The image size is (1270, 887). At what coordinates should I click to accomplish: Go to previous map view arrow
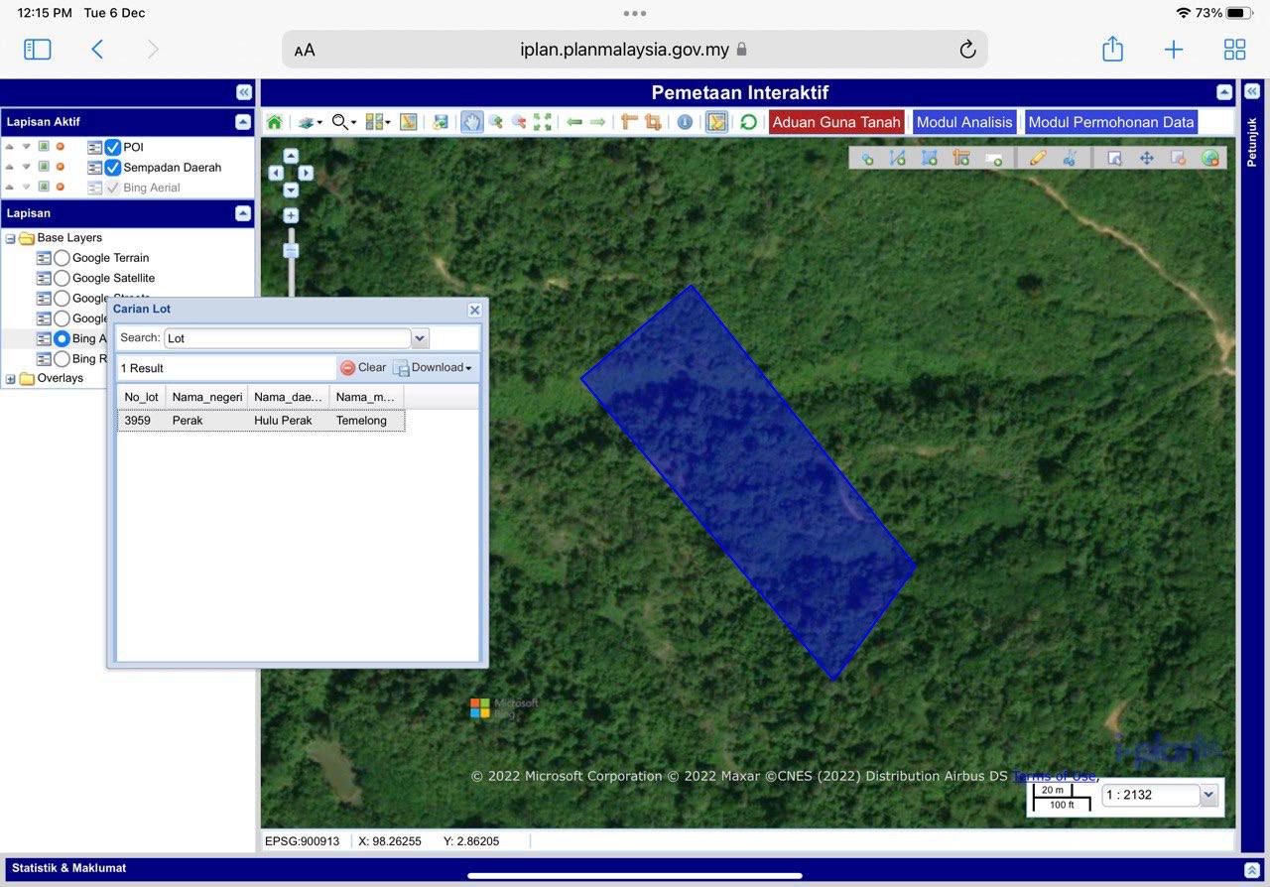[x=574, y=122]
